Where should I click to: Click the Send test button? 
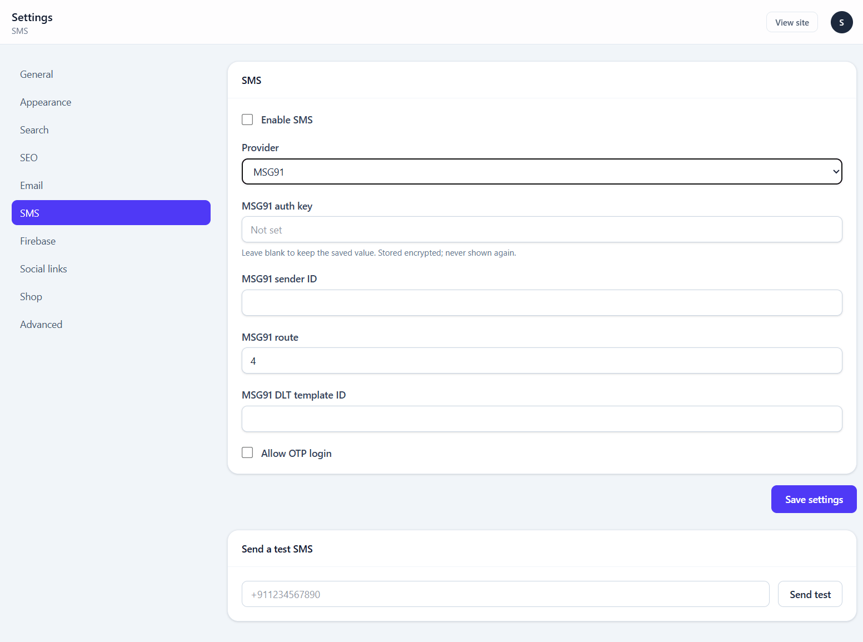tap(810, 594)
